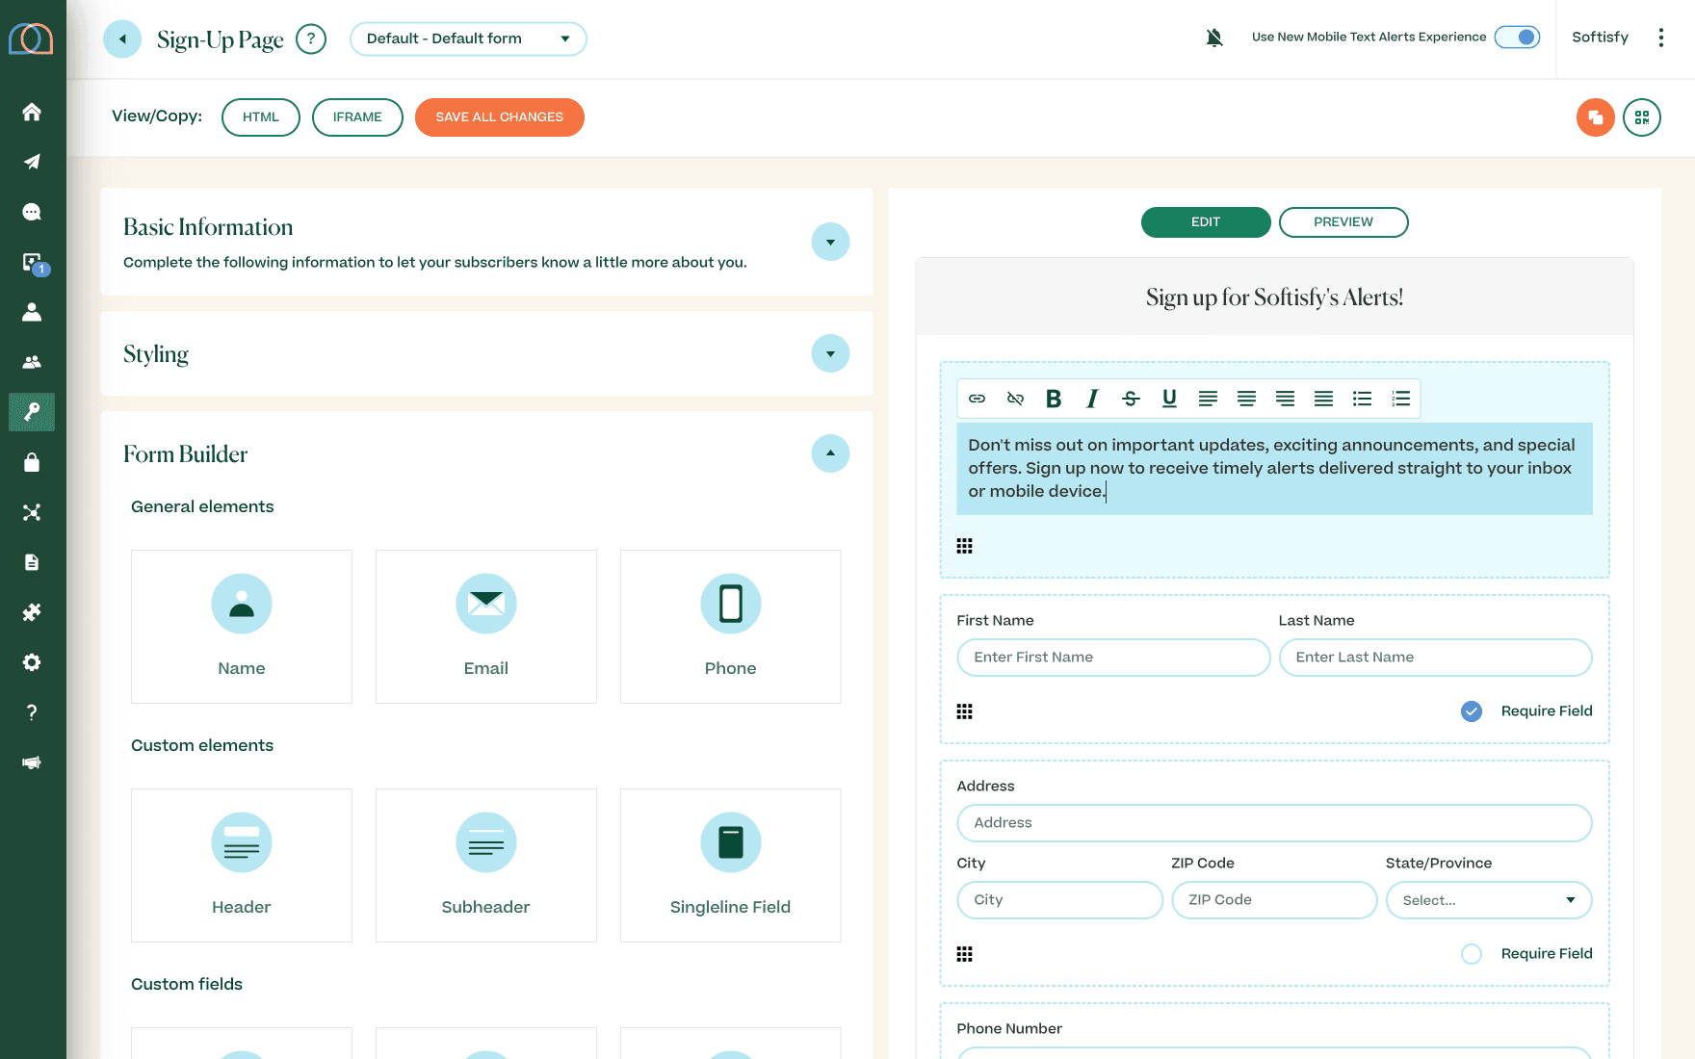The image size is (1695, 1059).
Task: Open the Messaging chat icon in sidebar
Action: [x=32, y=212]
